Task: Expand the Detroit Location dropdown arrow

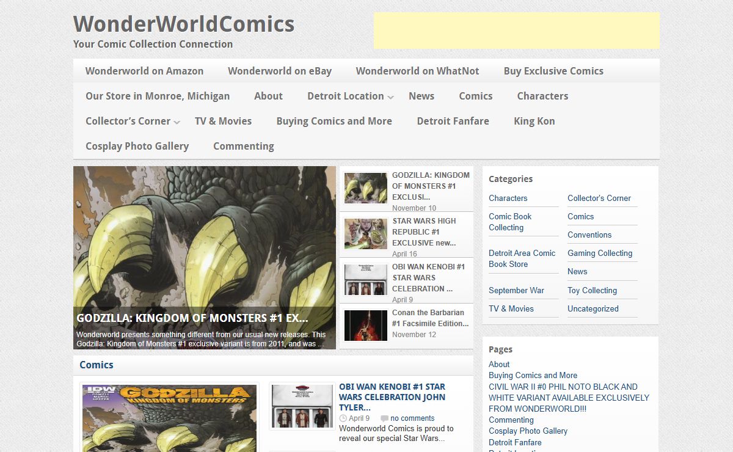Action: (391, 98)
